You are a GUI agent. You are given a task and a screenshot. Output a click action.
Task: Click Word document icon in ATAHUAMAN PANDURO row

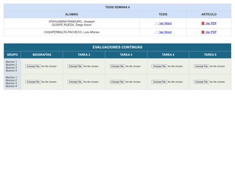(156, 23)
